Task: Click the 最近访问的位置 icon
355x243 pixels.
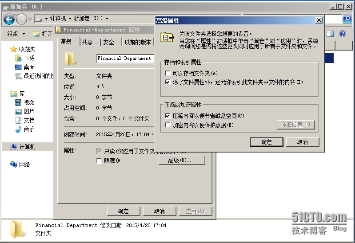Action: (x=18, y=76)
